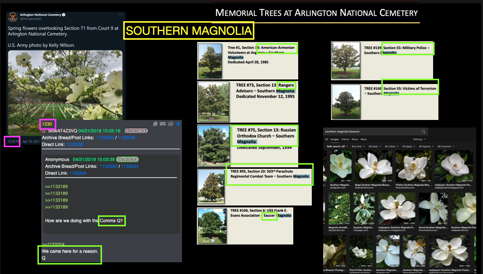Open the All sizes filter dropdown
Viewport: 483px width, 274px height.
[x=374, y=146]
